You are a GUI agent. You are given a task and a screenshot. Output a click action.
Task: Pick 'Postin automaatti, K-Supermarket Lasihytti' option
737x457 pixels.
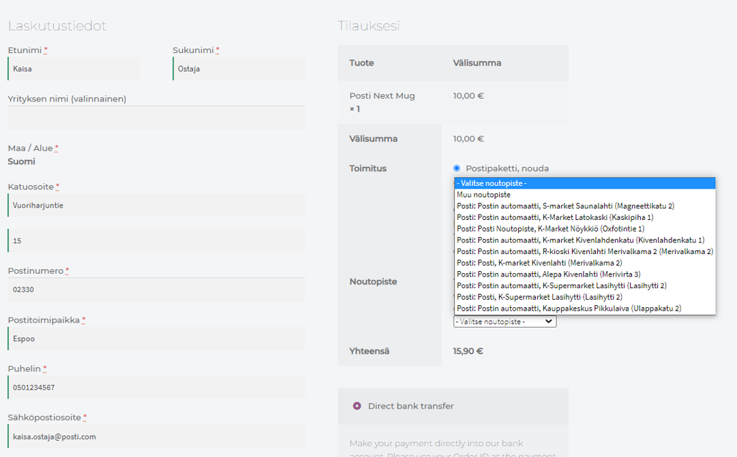point(585,285)
